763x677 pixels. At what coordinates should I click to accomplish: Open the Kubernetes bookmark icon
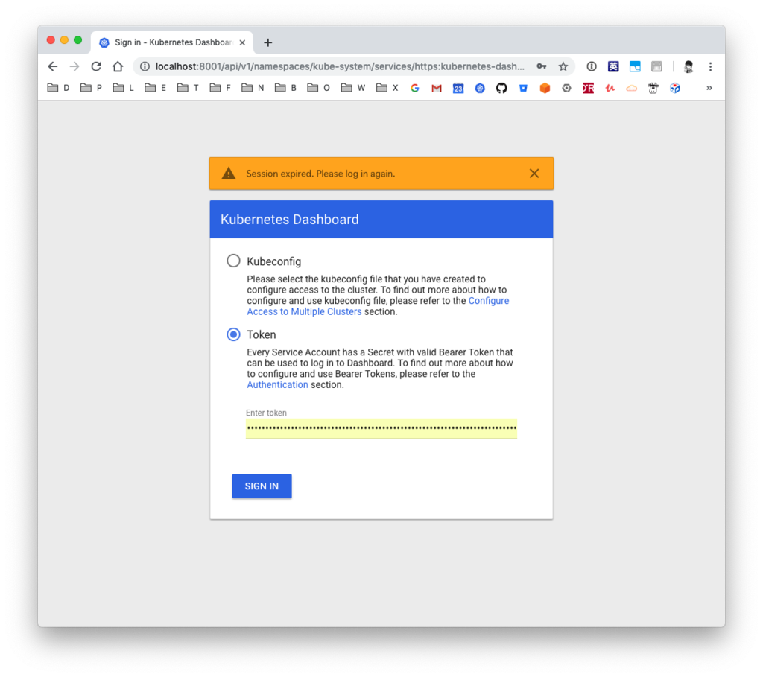click(480, 88)
